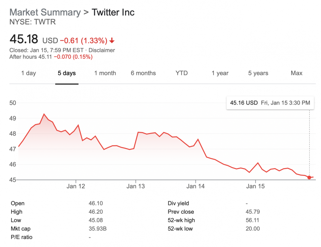Click the Jan 14 date axis label
This screenshot has width=321, height=247.
click(x=196, y=186)
